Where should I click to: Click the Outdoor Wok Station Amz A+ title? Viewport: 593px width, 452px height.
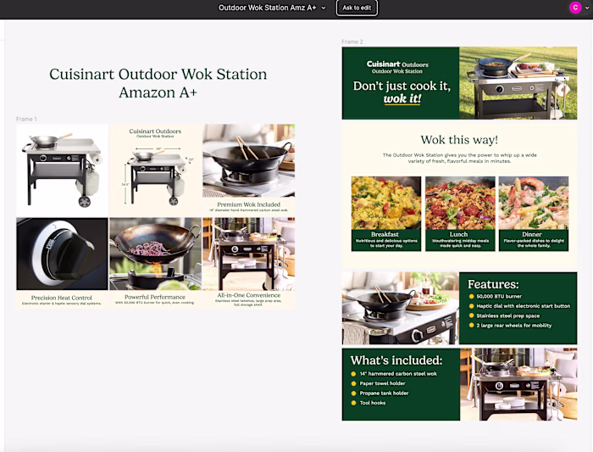point(267,8)
